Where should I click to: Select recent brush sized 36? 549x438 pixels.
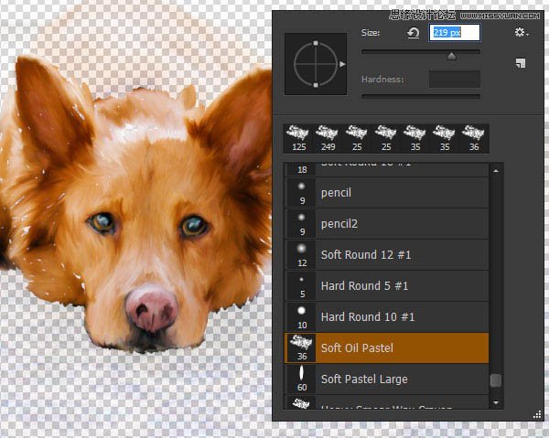coord(474,139)
